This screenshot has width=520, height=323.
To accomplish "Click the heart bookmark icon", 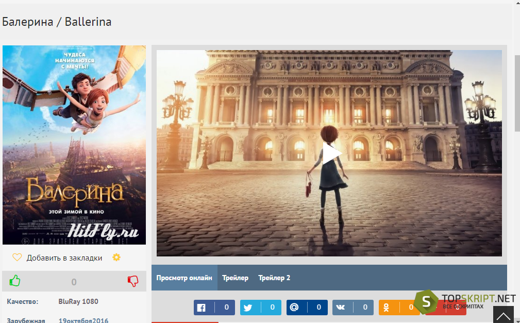I will tap(17, 257).
